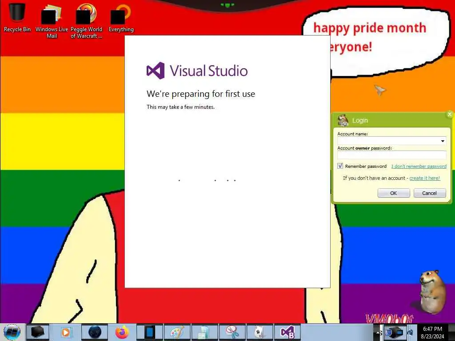
Task: Open the document file taskbar icon
Action: pyautogui.click(x=204, y=332)
